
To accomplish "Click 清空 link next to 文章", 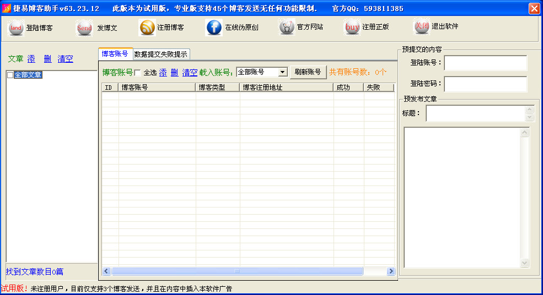I will tap(65, 59).
